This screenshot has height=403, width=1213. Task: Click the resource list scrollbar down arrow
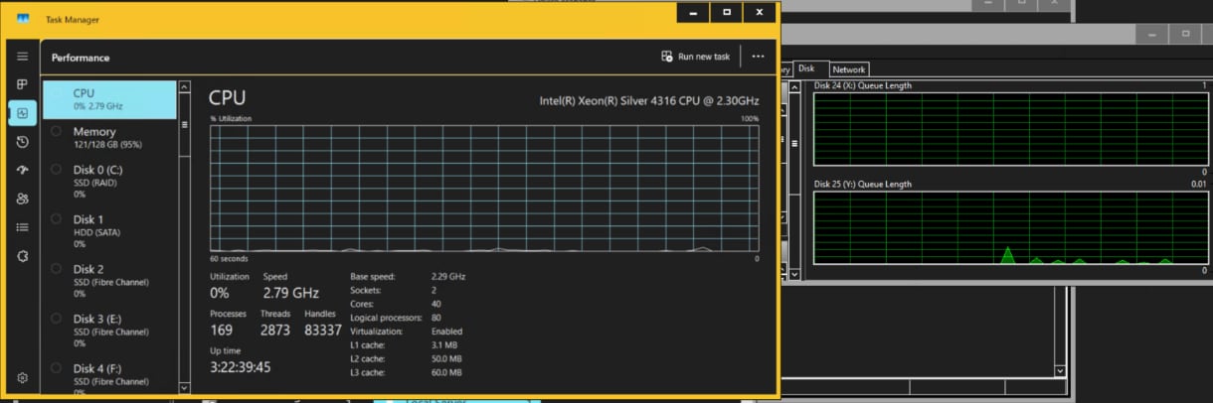coord(184,387)
